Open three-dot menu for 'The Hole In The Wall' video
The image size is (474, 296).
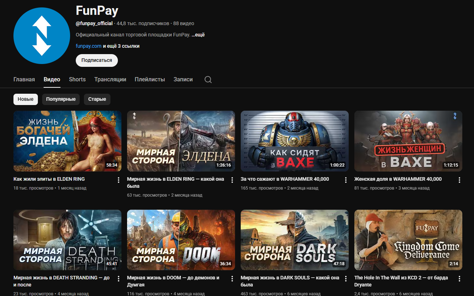(x=459, y=279)
